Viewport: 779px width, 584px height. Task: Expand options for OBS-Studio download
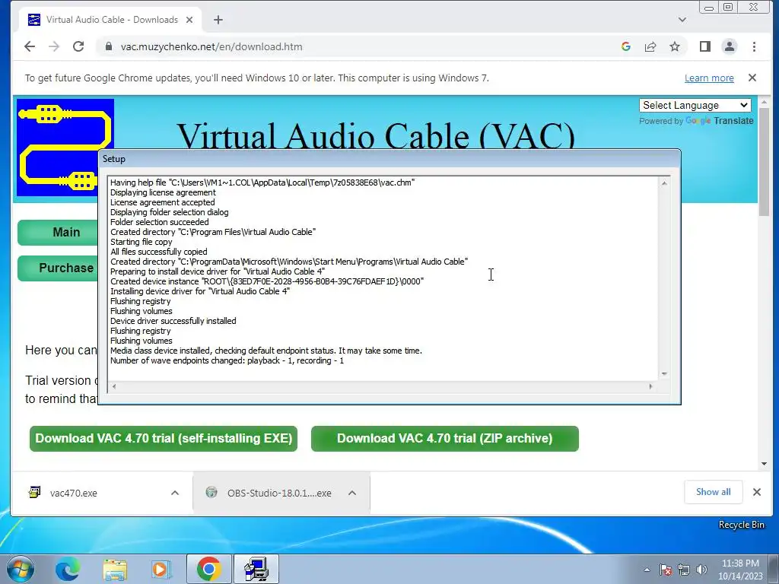(352, 493)
